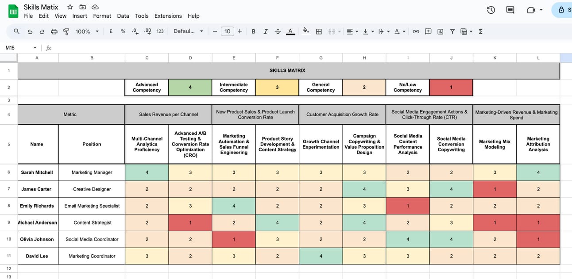
Task: Open the table views dropdown
Action: pos(466,31)
